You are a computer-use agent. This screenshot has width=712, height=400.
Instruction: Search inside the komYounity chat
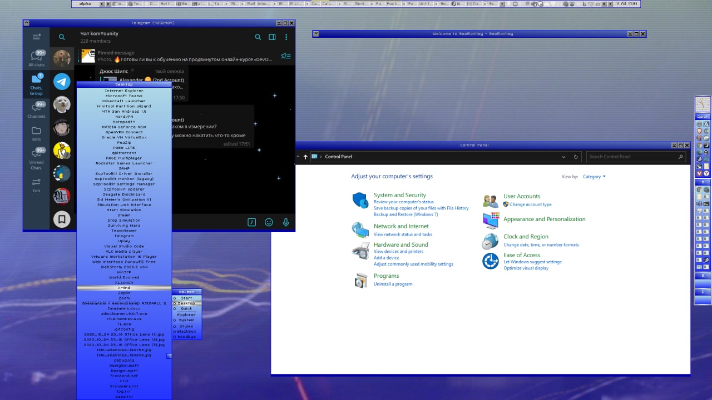[258, 37]
